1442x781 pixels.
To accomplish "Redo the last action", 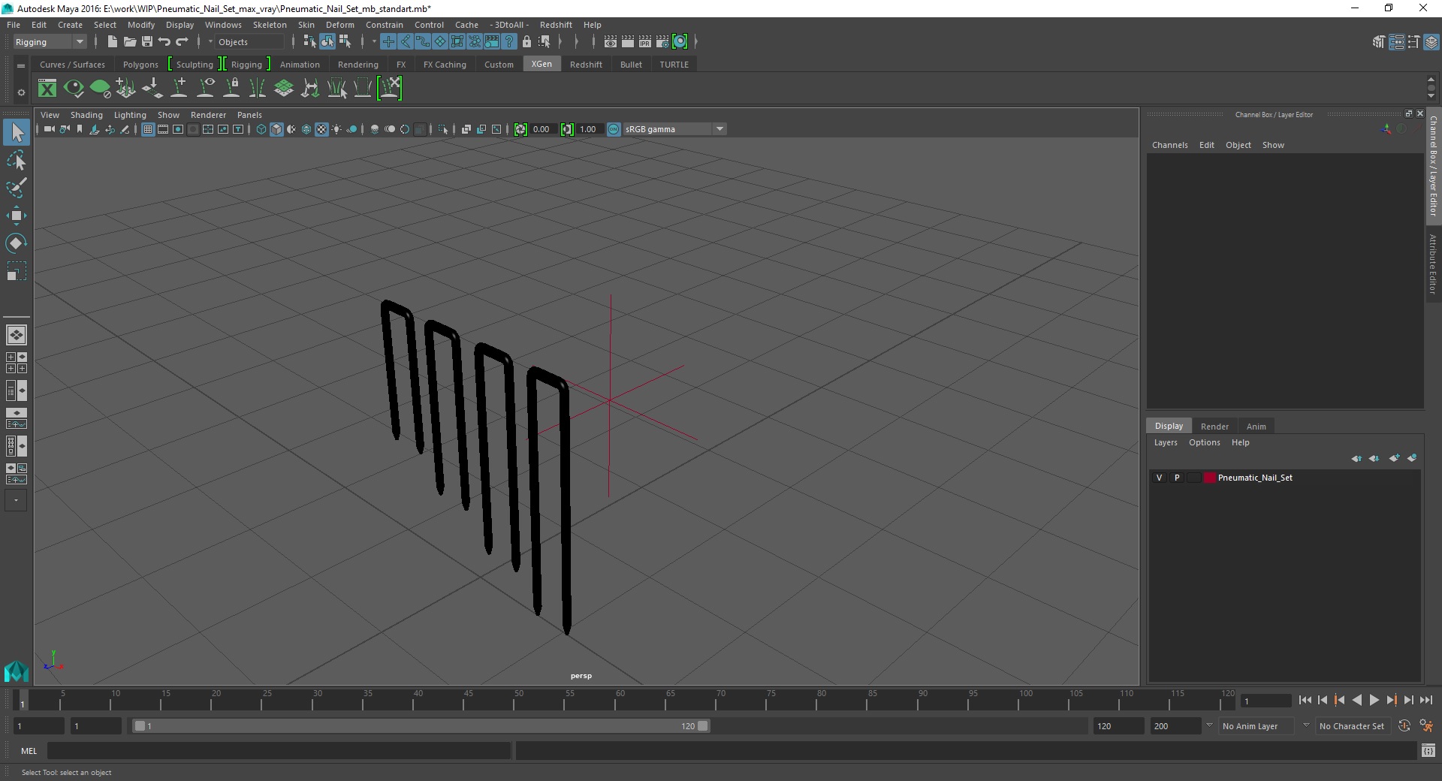I will [x=182, y=42].
